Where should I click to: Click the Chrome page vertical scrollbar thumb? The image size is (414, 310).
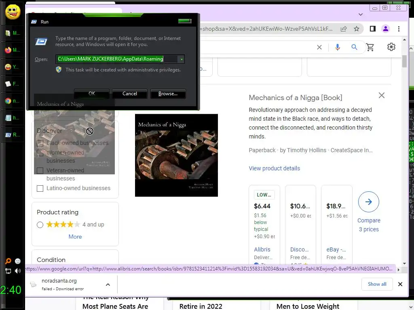(404, 61)
